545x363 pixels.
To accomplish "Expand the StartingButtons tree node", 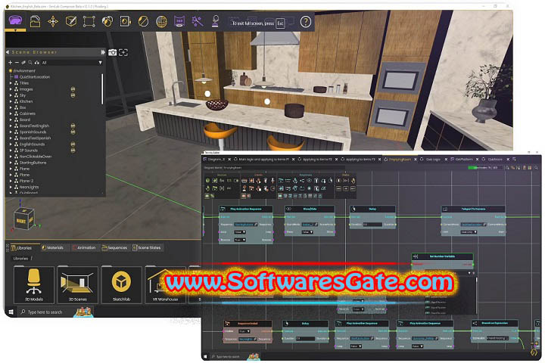I will coord(11,163).
